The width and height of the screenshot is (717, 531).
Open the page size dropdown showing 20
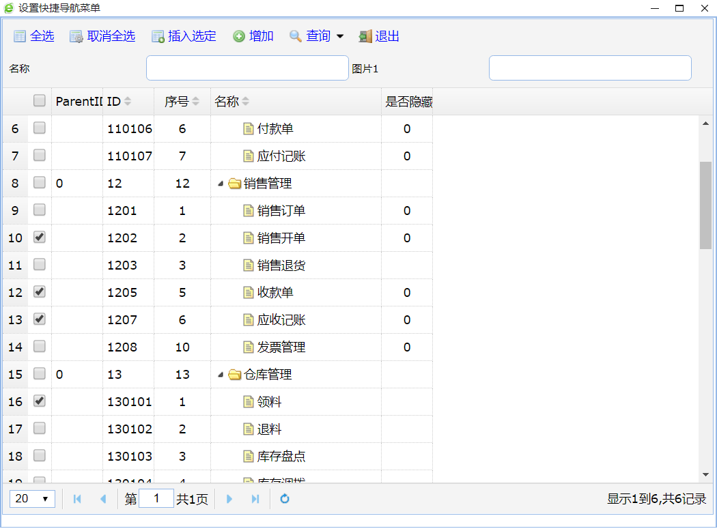(32, 499)
